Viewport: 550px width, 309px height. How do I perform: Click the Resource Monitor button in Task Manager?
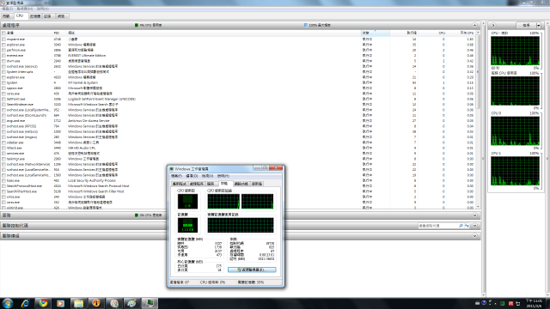point(252,270)
